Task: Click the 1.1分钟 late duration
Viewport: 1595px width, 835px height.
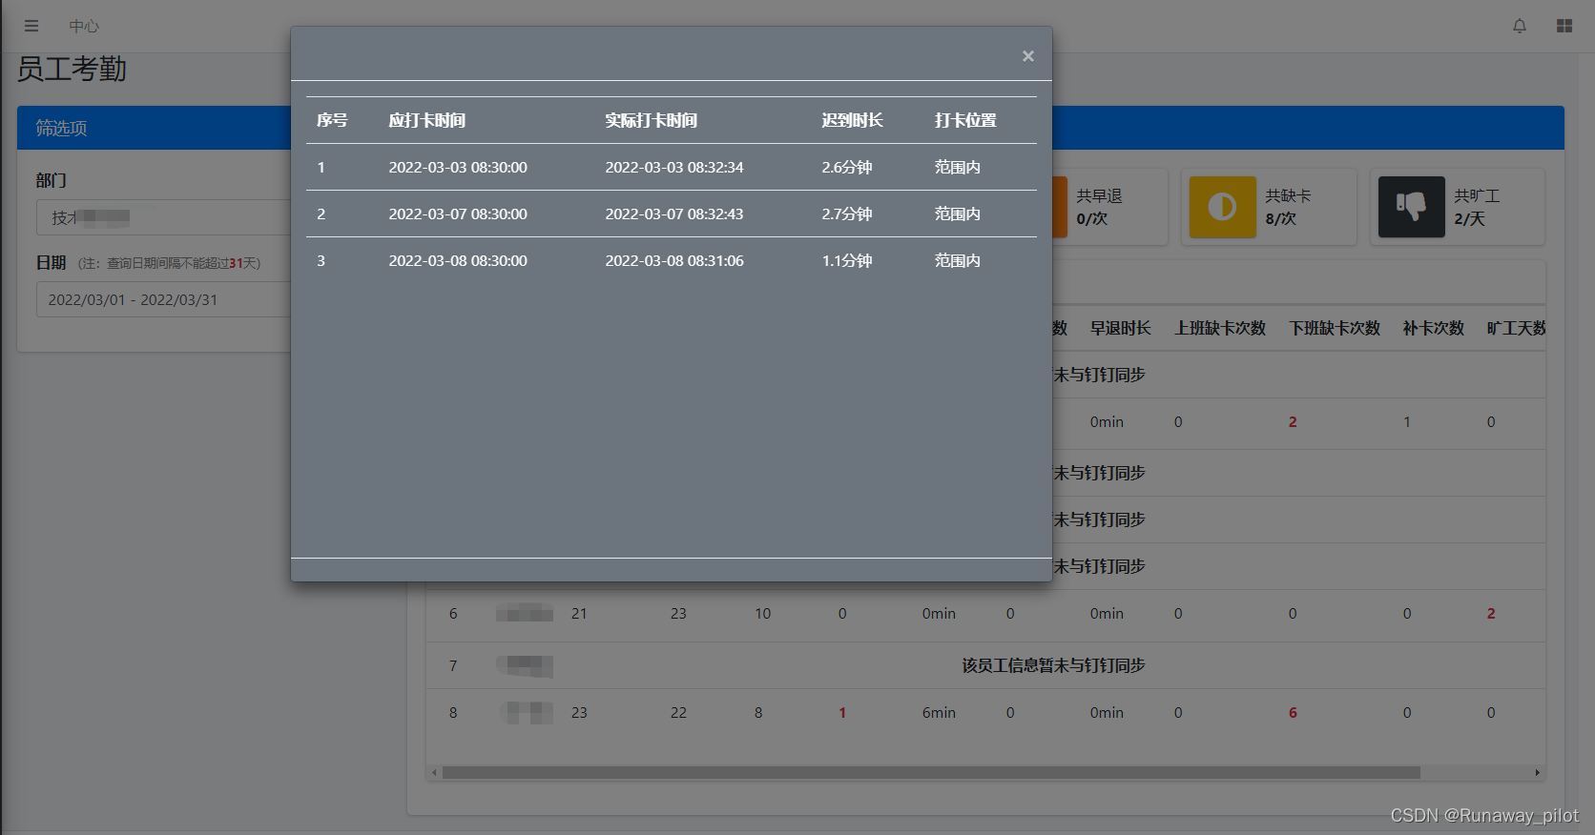Action: (847, 260)
